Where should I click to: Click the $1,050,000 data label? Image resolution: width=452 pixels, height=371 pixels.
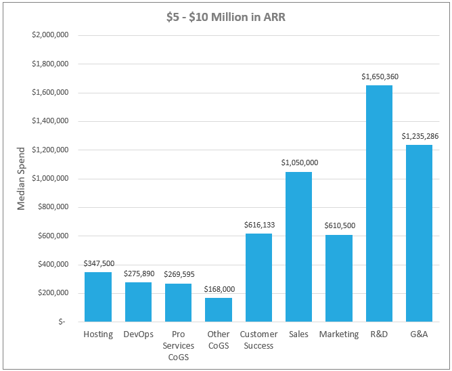point(300,162)
